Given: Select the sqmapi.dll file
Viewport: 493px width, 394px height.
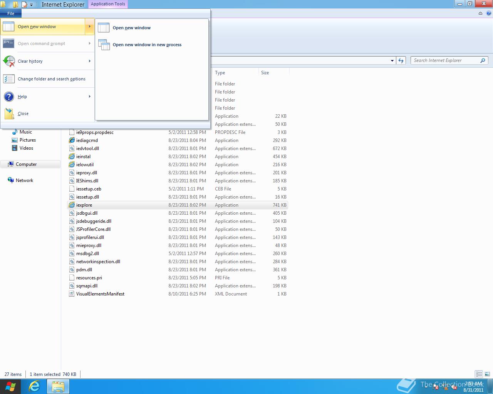Looking at the screenshot, I should point(178,286).
